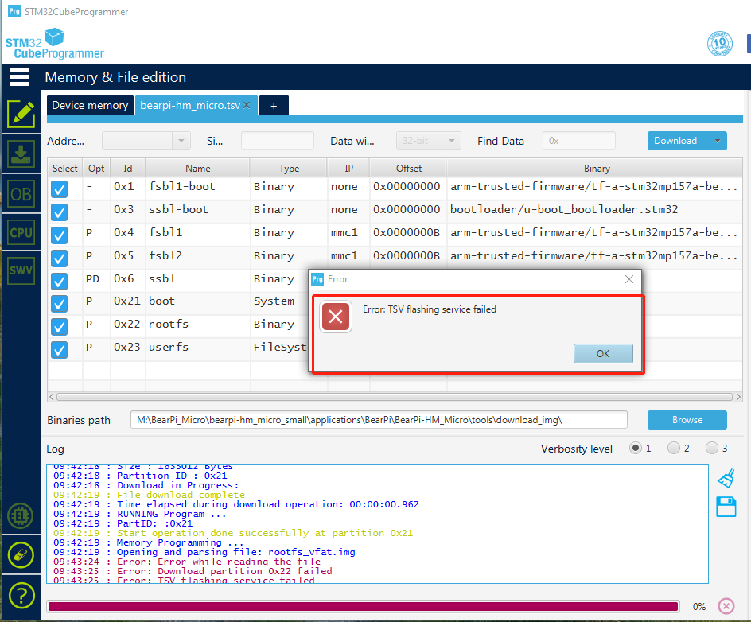The width and height of the screenshot is (751, 622).
Task: Click the Binary column header
Action: (597, 169)
